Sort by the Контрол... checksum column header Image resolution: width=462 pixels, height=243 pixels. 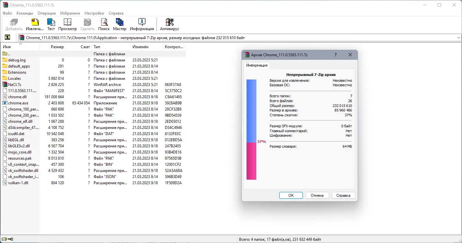point(174,47)
